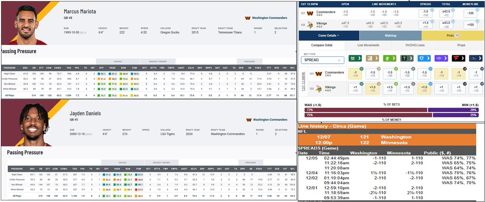Click Tennessee Titans draft team on Mariota's profile

pyautogui.click(x=230, y=32)
